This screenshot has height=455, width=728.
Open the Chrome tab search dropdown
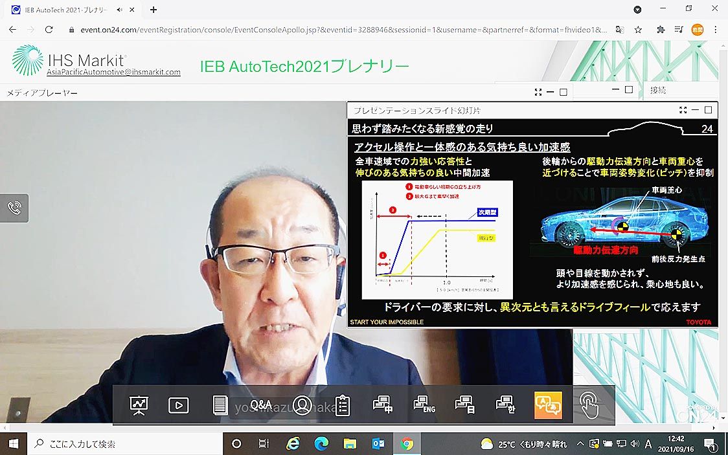click(x=637, y=10)
